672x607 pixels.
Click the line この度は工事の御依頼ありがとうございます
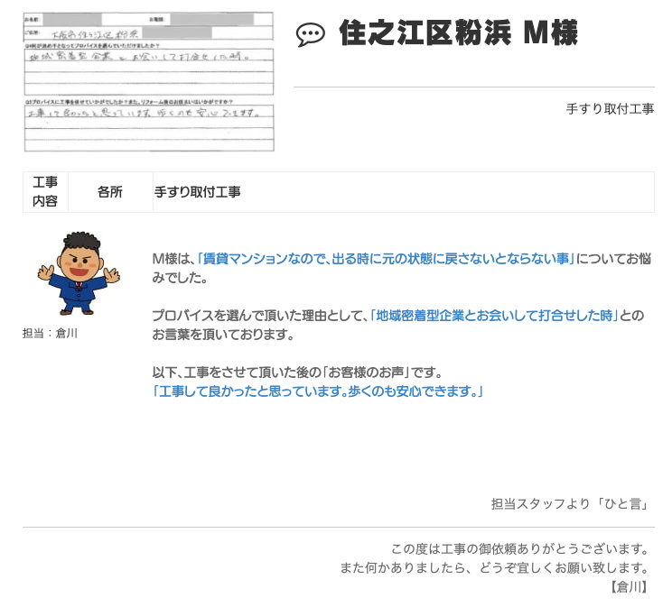click(520, 548)
